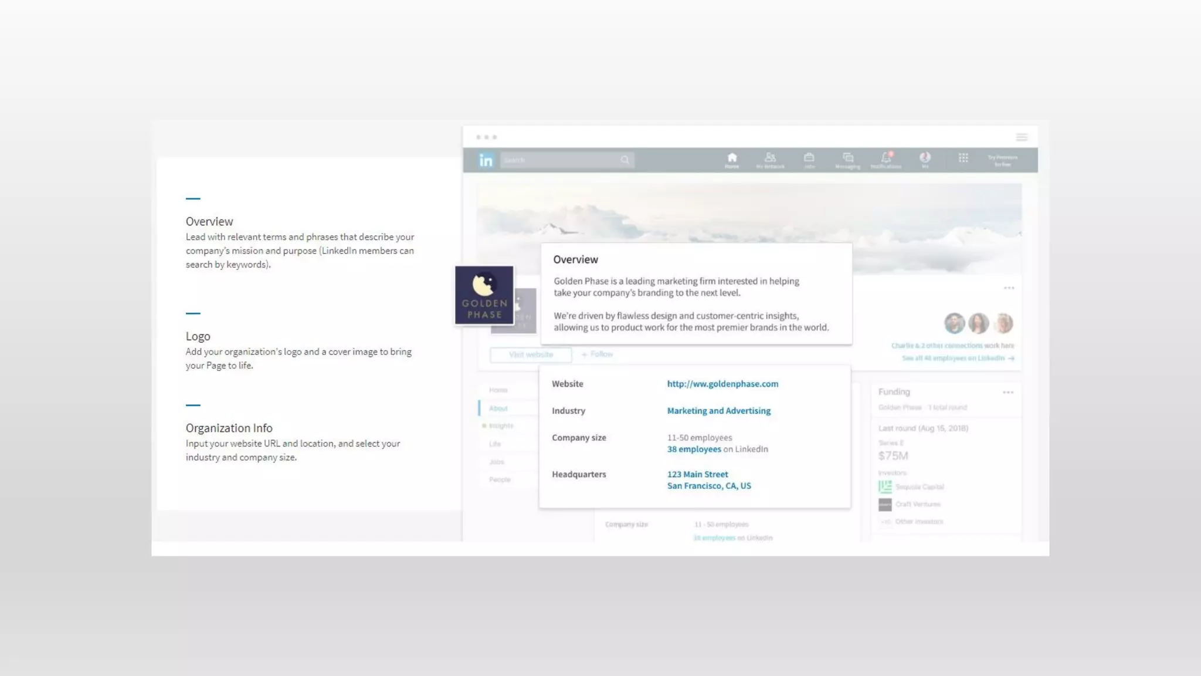Image resolution: width=1201 pixels, height=676 pixels.
Task: Open the goldenphase.com website link
Action: pos(722,384)
